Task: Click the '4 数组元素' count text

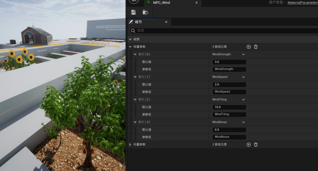Action: click(x=219, y=47)
